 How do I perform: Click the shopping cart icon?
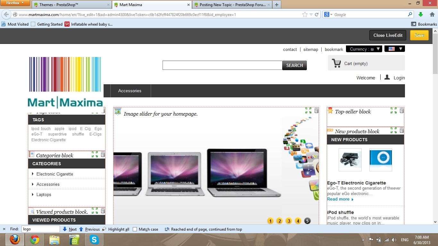(x=336, y=63)
